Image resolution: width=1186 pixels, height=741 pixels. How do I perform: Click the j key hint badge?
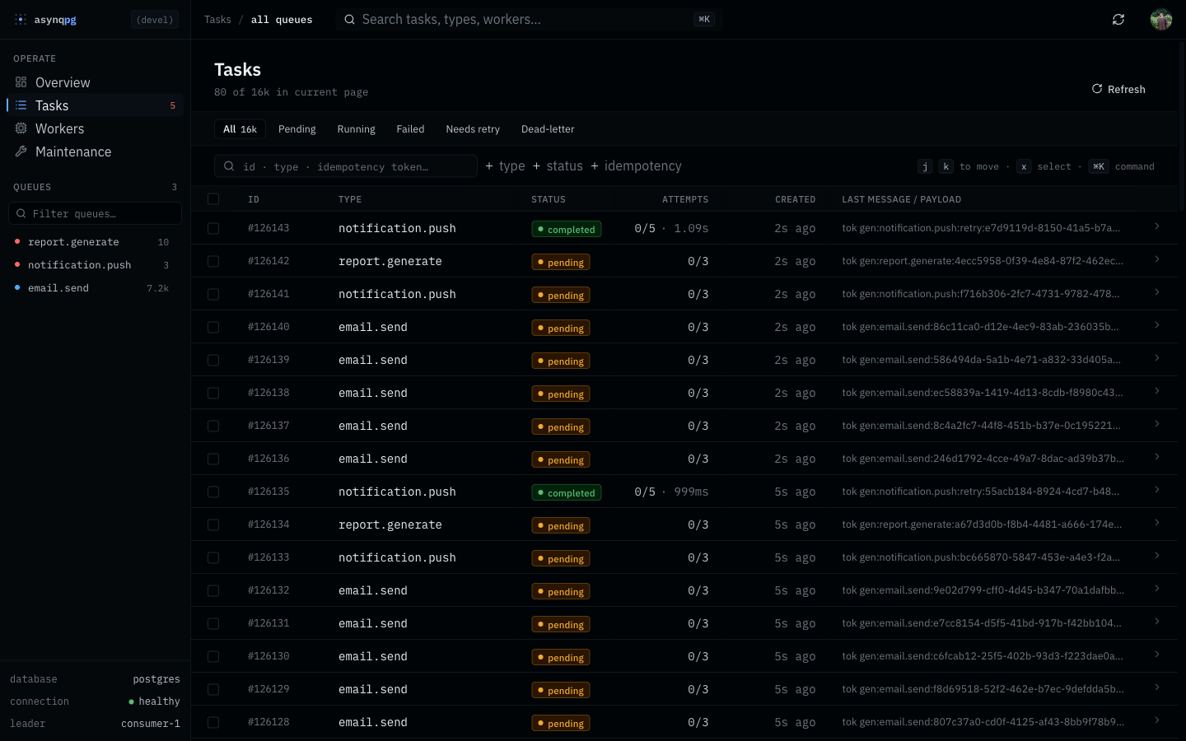tap(925, 166)
